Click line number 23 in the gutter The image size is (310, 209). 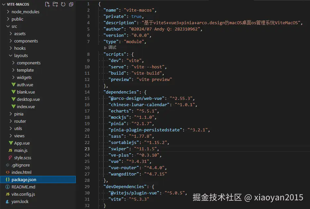pos(87,149)
